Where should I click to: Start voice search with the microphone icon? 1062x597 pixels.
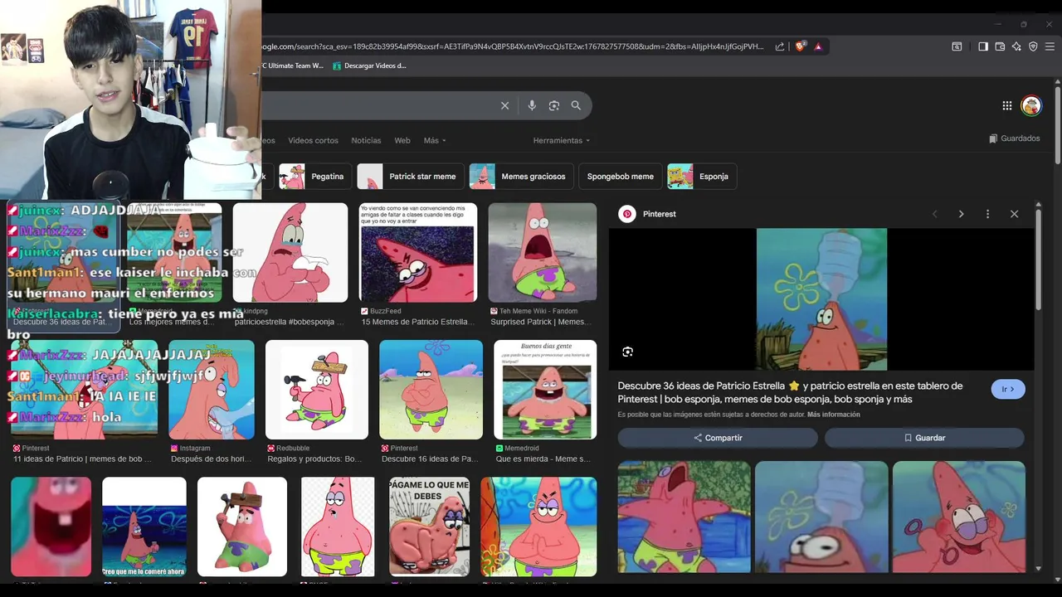(532, 105)
